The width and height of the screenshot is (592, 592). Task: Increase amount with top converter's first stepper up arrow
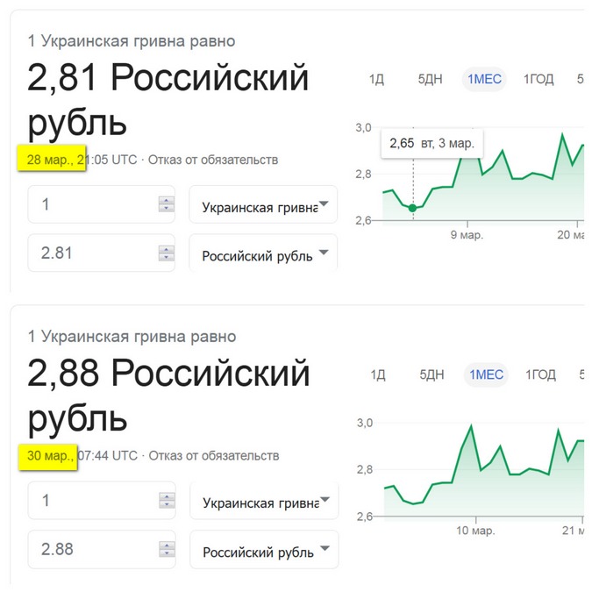click(166, 200)
